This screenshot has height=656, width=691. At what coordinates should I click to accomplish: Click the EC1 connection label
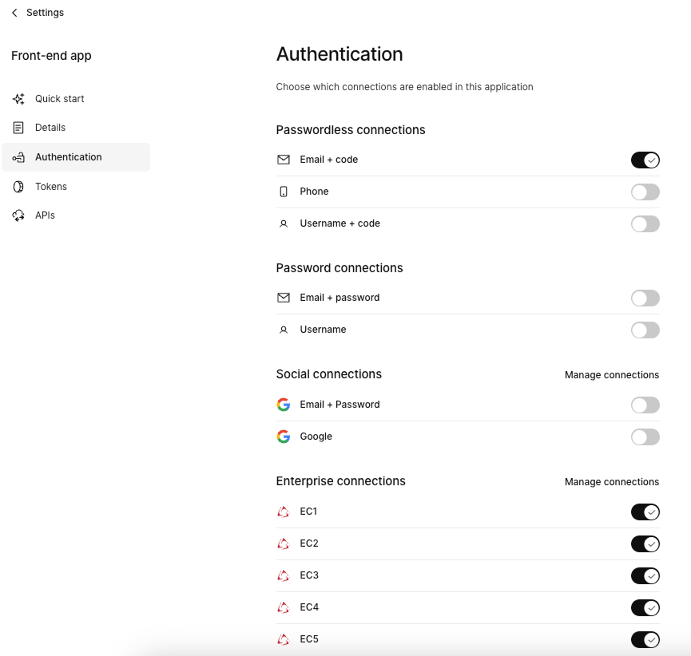[308, 512]
